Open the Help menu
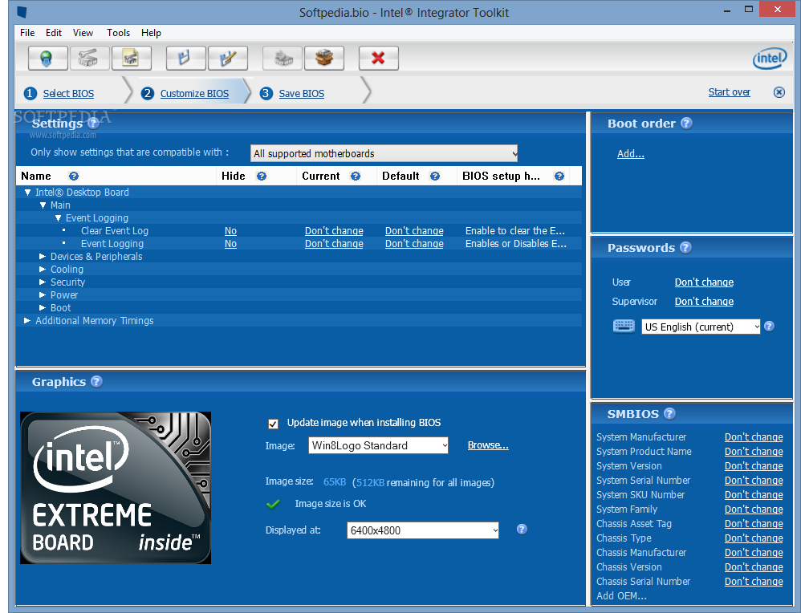The image size is (801, 613). [x=151, y=33]
